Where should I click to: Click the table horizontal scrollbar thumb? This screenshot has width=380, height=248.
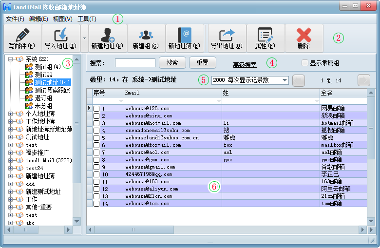coord(134,229)
